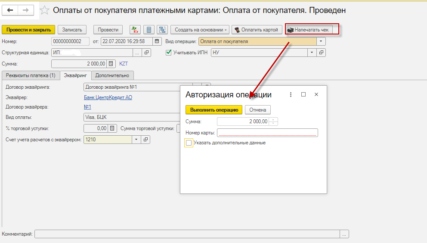The image size is (427, 243).
Task: Go back with the left arrow button
Action: [10, 10]
